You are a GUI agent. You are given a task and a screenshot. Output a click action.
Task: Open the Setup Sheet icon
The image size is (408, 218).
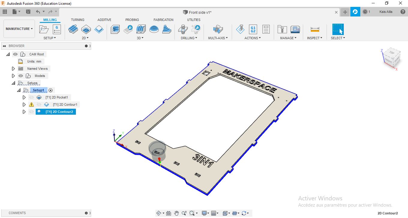[266, 29]
